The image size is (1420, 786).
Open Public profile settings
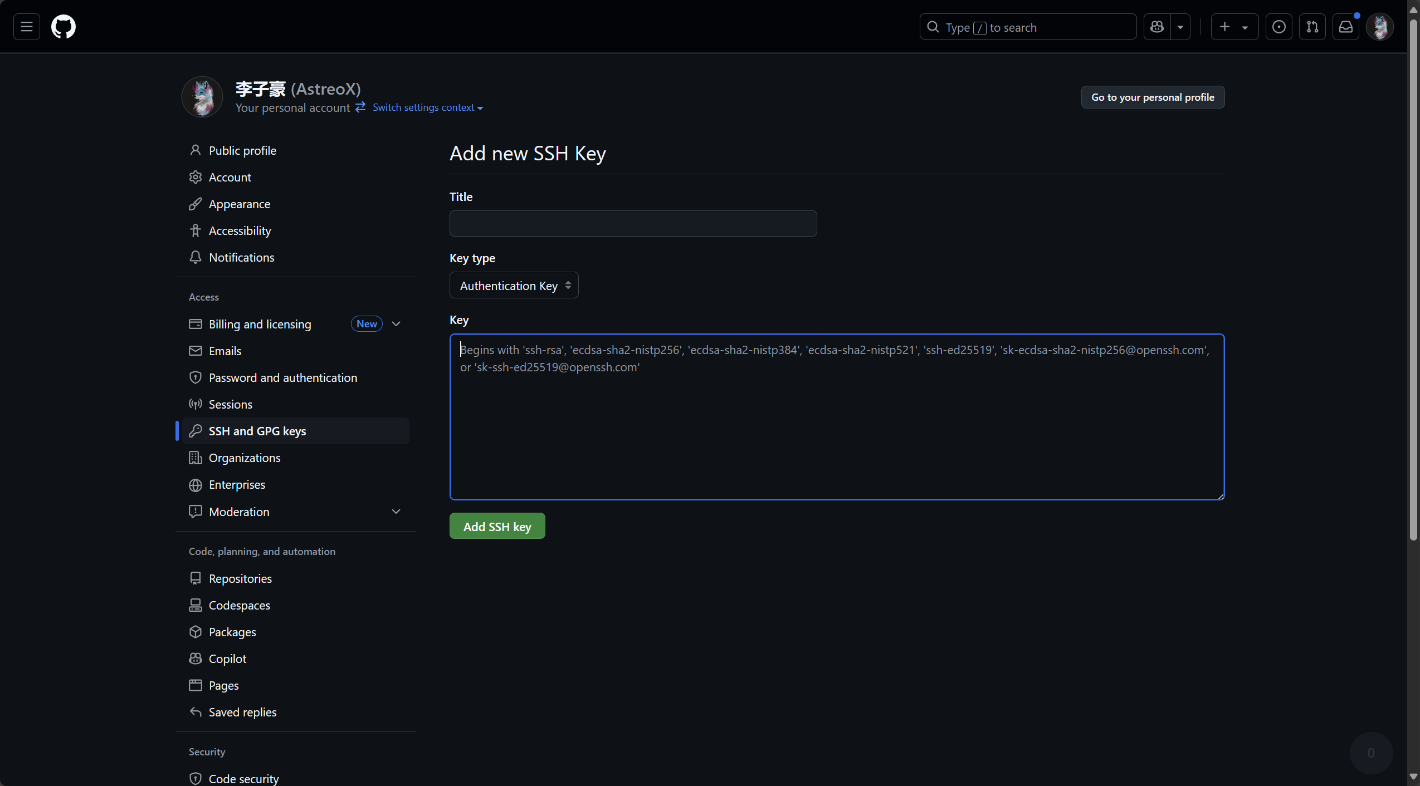(296, 150)
